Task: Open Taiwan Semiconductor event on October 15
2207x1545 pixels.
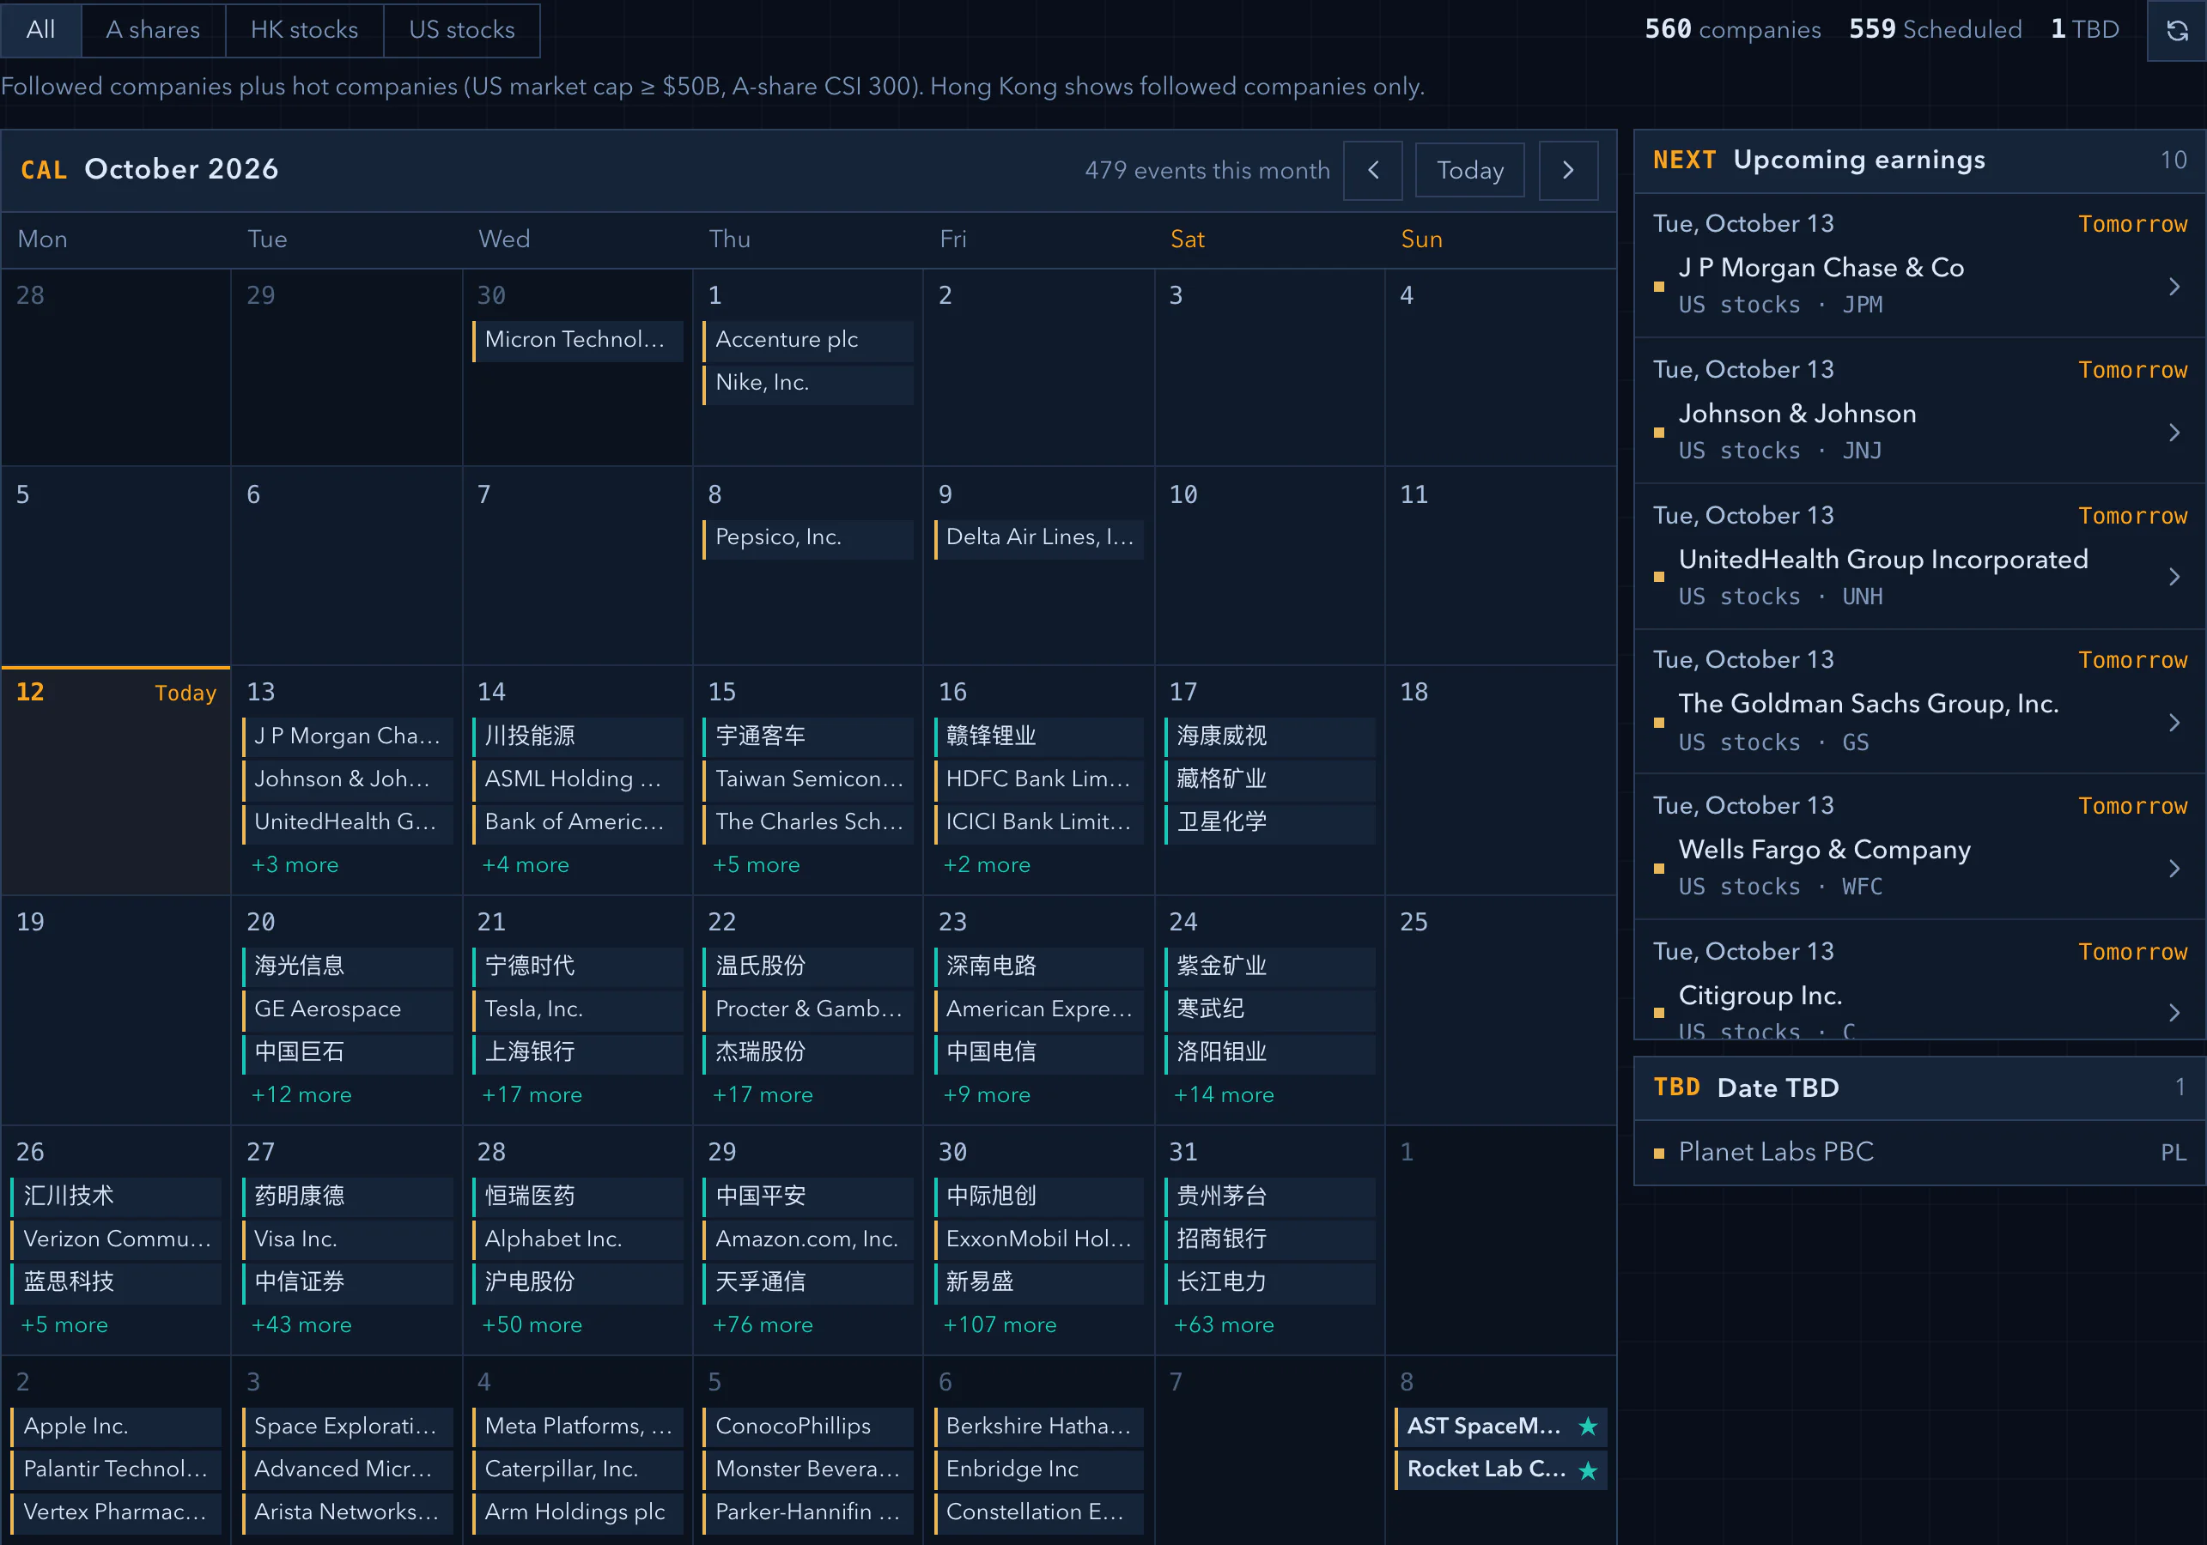Action: point(808,779)
